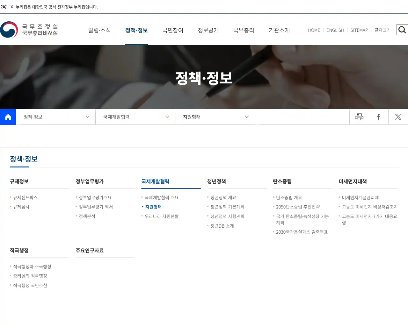
Task: Open 정부업무평가 백서 link
Action: tap(96, 207)
